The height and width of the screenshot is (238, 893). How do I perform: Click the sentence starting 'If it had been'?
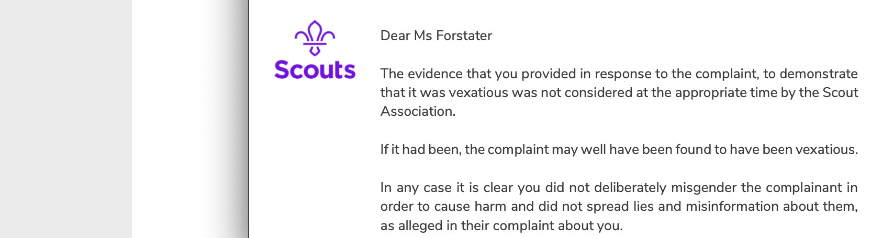pyautogui.click(x=619, y=149)
